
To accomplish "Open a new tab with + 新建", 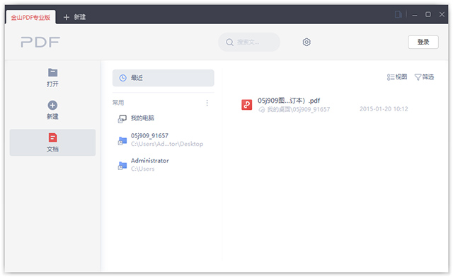I will 74,17.
